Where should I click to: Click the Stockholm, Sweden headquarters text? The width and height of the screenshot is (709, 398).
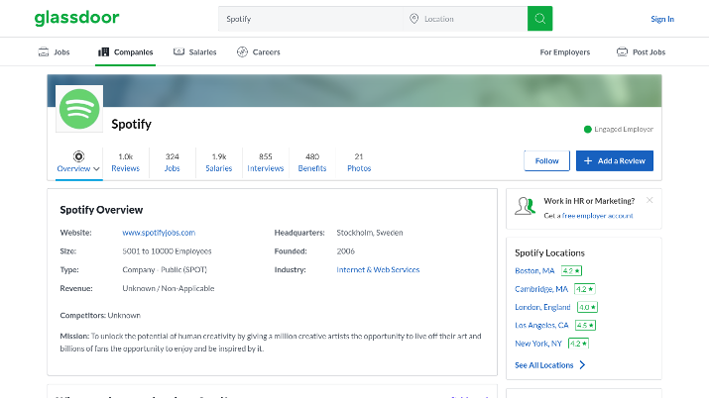(x=370, y=233)
